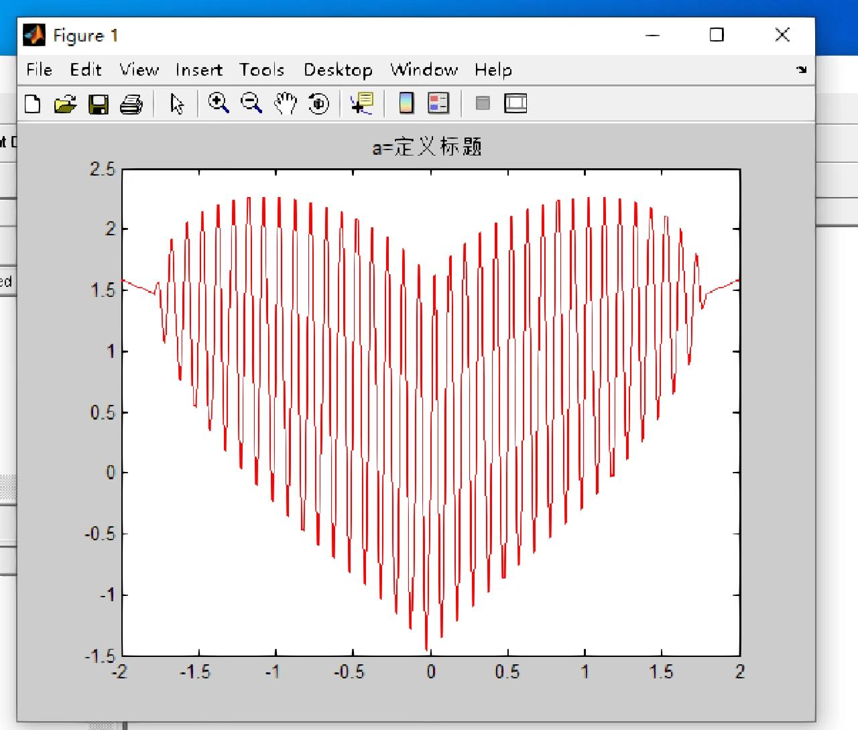Click the New Figure icon
Image resolution: width=858 pixels, height=730 pixels.
pyautogui.click(x=32, y=104)
